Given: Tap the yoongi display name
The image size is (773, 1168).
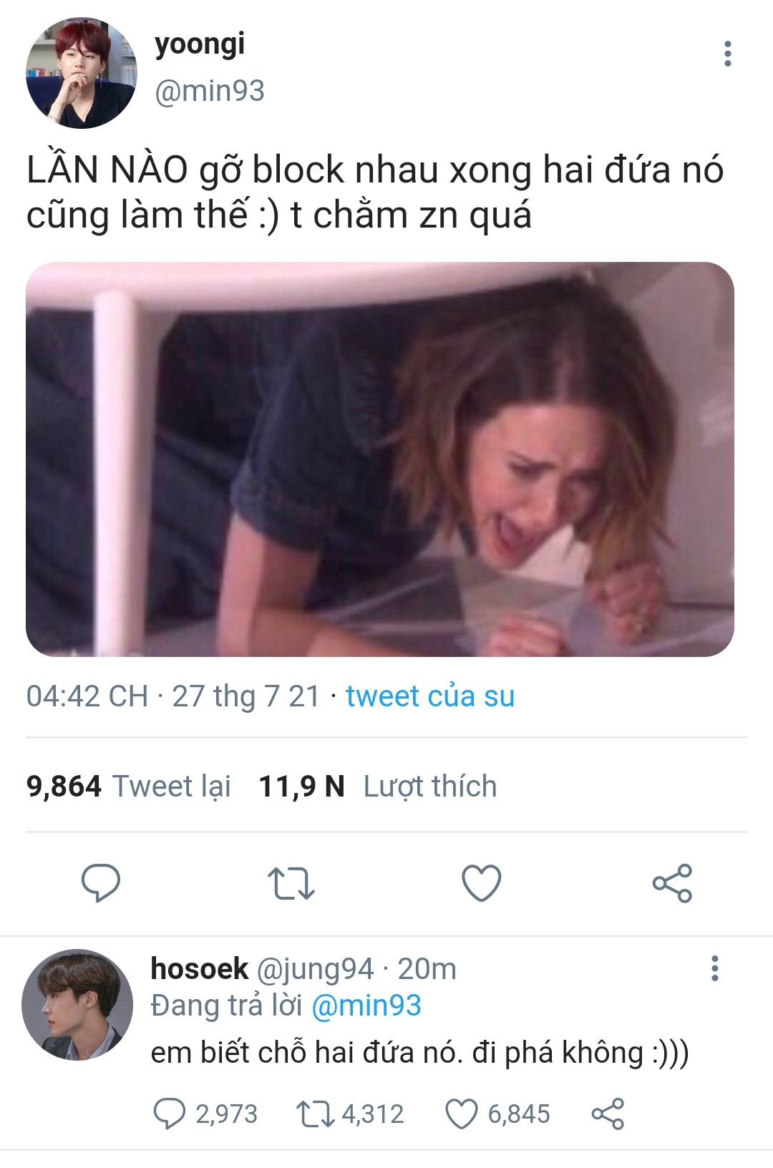Looking at the screenshot, I should pos(200,45).
